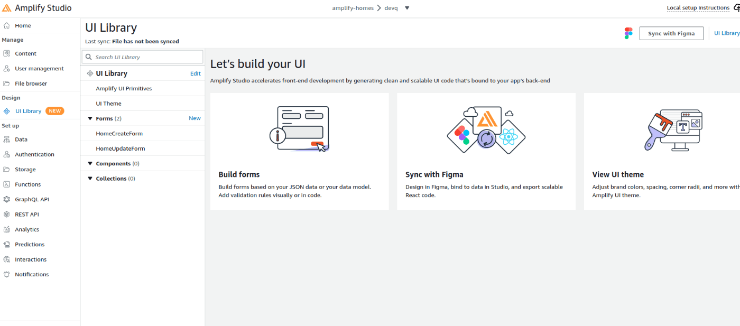
Task: Go to Data in the sidebar
Action: click(x=21, y=139)
